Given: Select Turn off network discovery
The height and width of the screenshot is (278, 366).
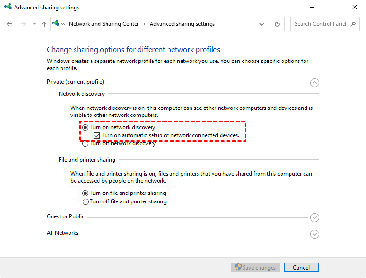Looking at the screenshot, I should click(x=85, y=144).
